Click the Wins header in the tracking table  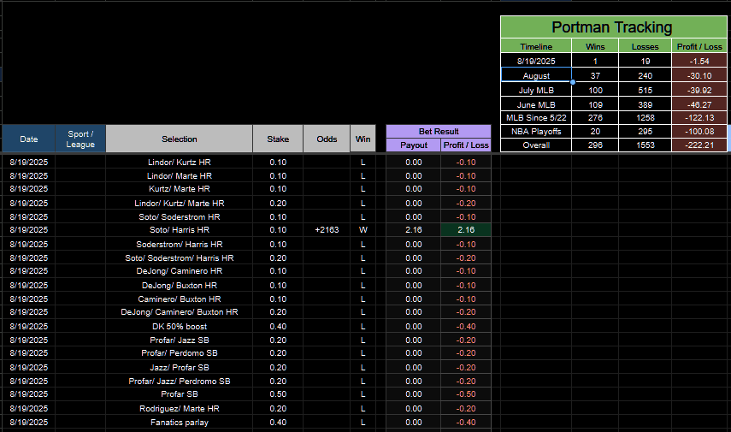[x=595, y=46]
